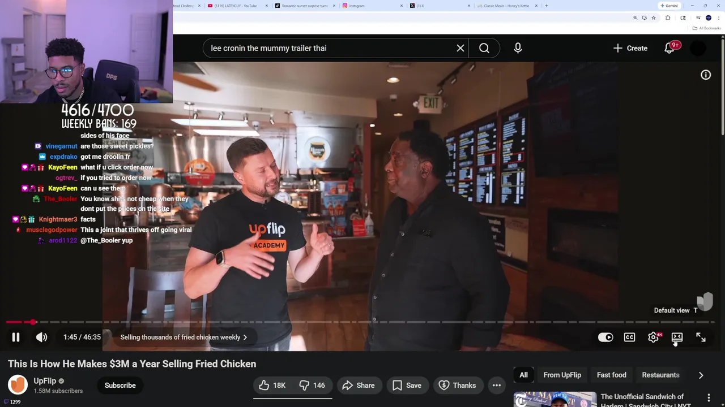The width and height of the screenshot is (725, 407).
Task: Bookmark this page with the star icon
Action: 653,18
